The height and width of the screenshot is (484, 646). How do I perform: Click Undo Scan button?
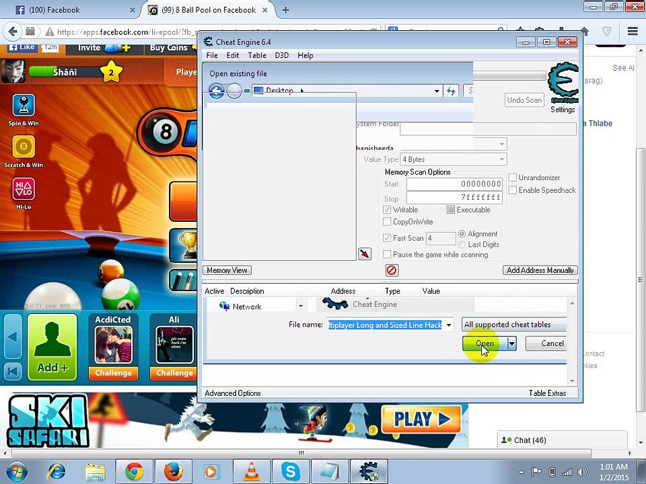tap(524, 100)
